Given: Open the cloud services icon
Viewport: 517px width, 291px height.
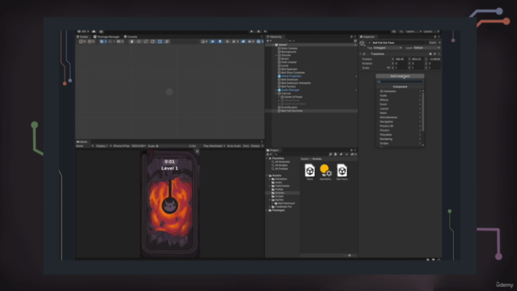Looking at the screenshot, I should click(94, 32).
